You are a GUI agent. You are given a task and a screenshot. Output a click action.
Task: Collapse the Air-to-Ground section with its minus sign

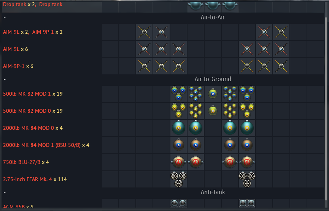(4, 80)
